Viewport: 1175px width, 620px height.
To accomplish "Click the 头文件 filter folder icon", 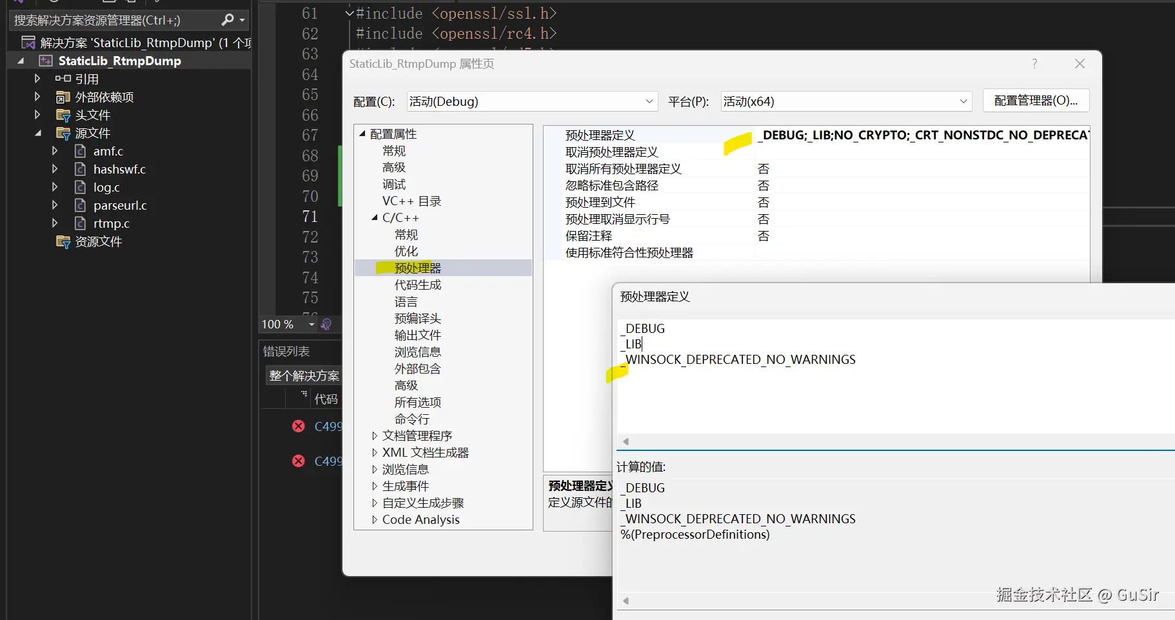I will pyautogui.click(x=63, y=115).
